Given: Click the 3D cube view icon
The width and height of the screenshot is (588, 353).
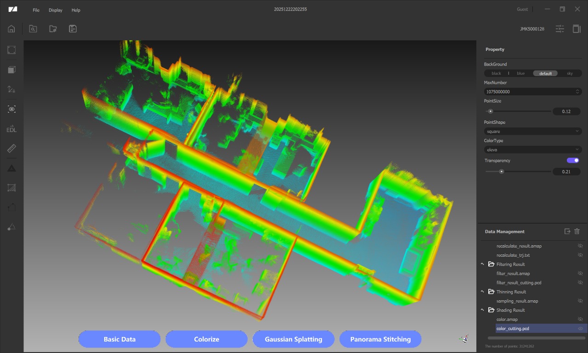Looking at the screenshot, I should (x=11, y=70).
